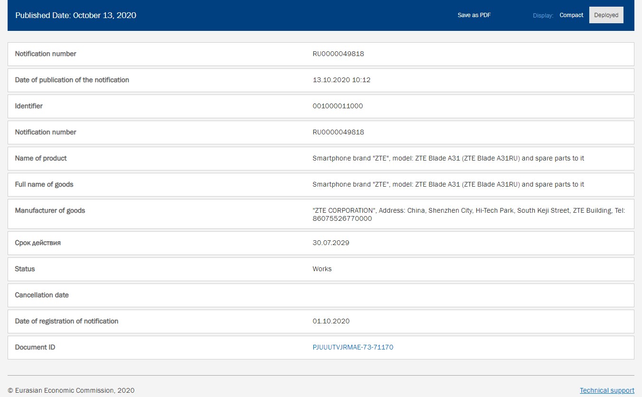This screenshot has height=397, width=642.
Task: Select the Deployed display option
Action: [x=606, y=15]
